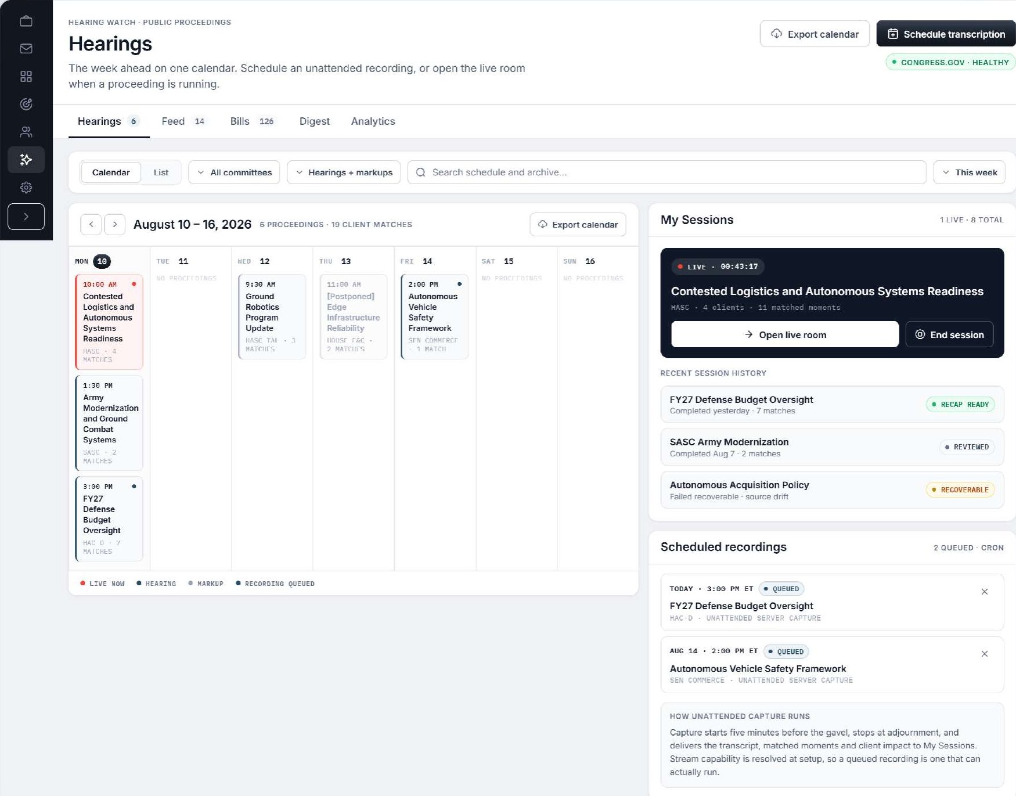Open Autonomous Vehicle Safety Framework Friday event
Viewport: 1016px width, 796px height.
click(x=434, y=316)
